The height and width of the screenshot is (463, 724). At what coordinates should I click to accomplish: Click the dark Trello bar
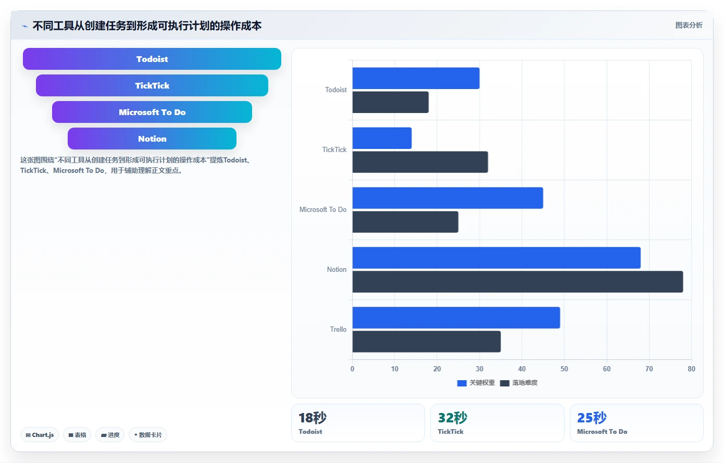427,342
